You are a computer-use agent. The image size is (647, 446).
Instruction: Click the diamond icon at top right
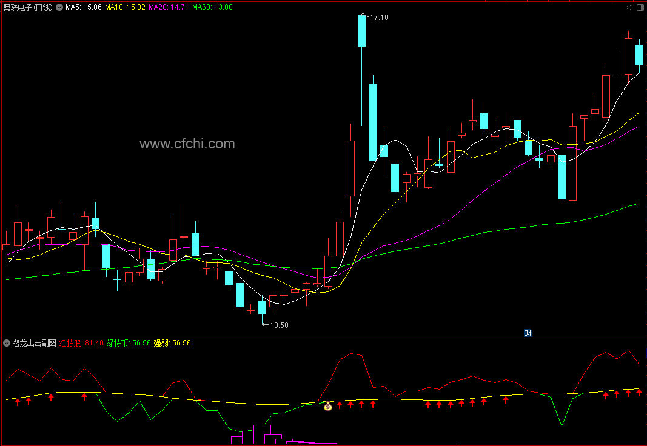coord(629,7)
